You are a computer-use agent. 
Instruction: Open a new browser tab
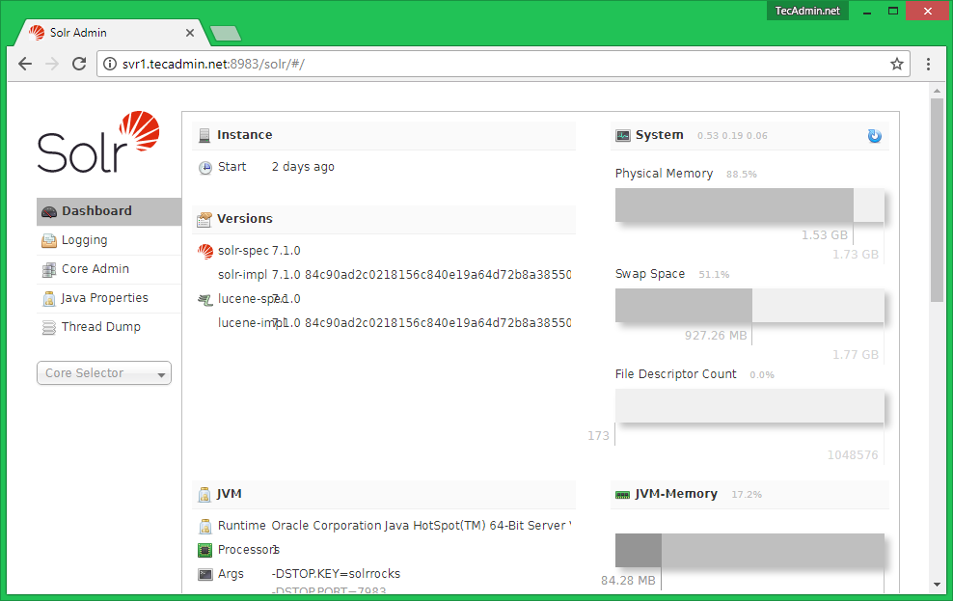226,34
